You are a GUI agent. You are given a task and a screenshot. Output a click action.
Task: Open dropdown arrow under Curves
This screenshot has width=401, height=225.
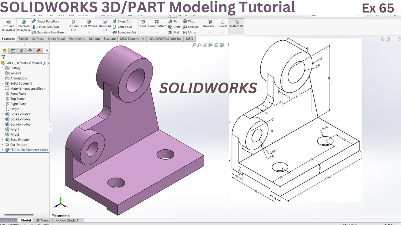pyautogui.click(x=223, y=33)
